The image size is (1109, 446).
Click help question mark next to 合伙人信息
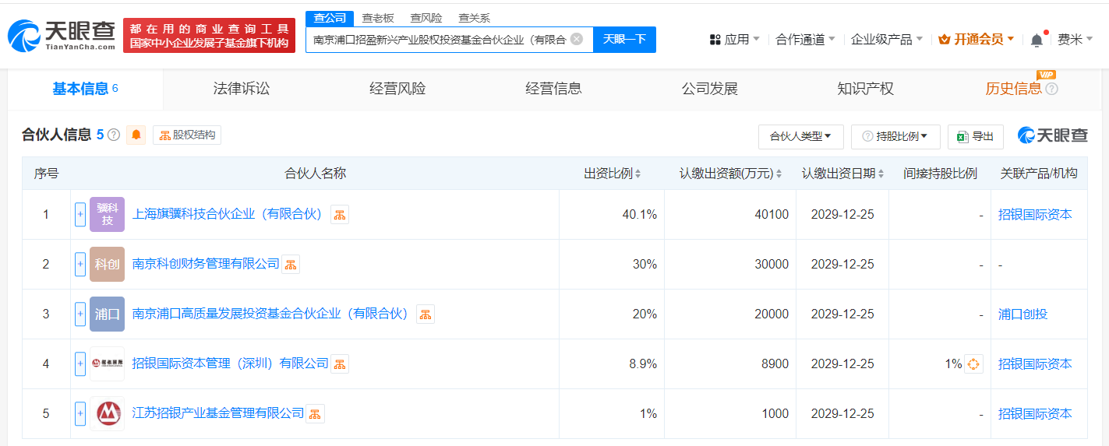coord(114,135)
